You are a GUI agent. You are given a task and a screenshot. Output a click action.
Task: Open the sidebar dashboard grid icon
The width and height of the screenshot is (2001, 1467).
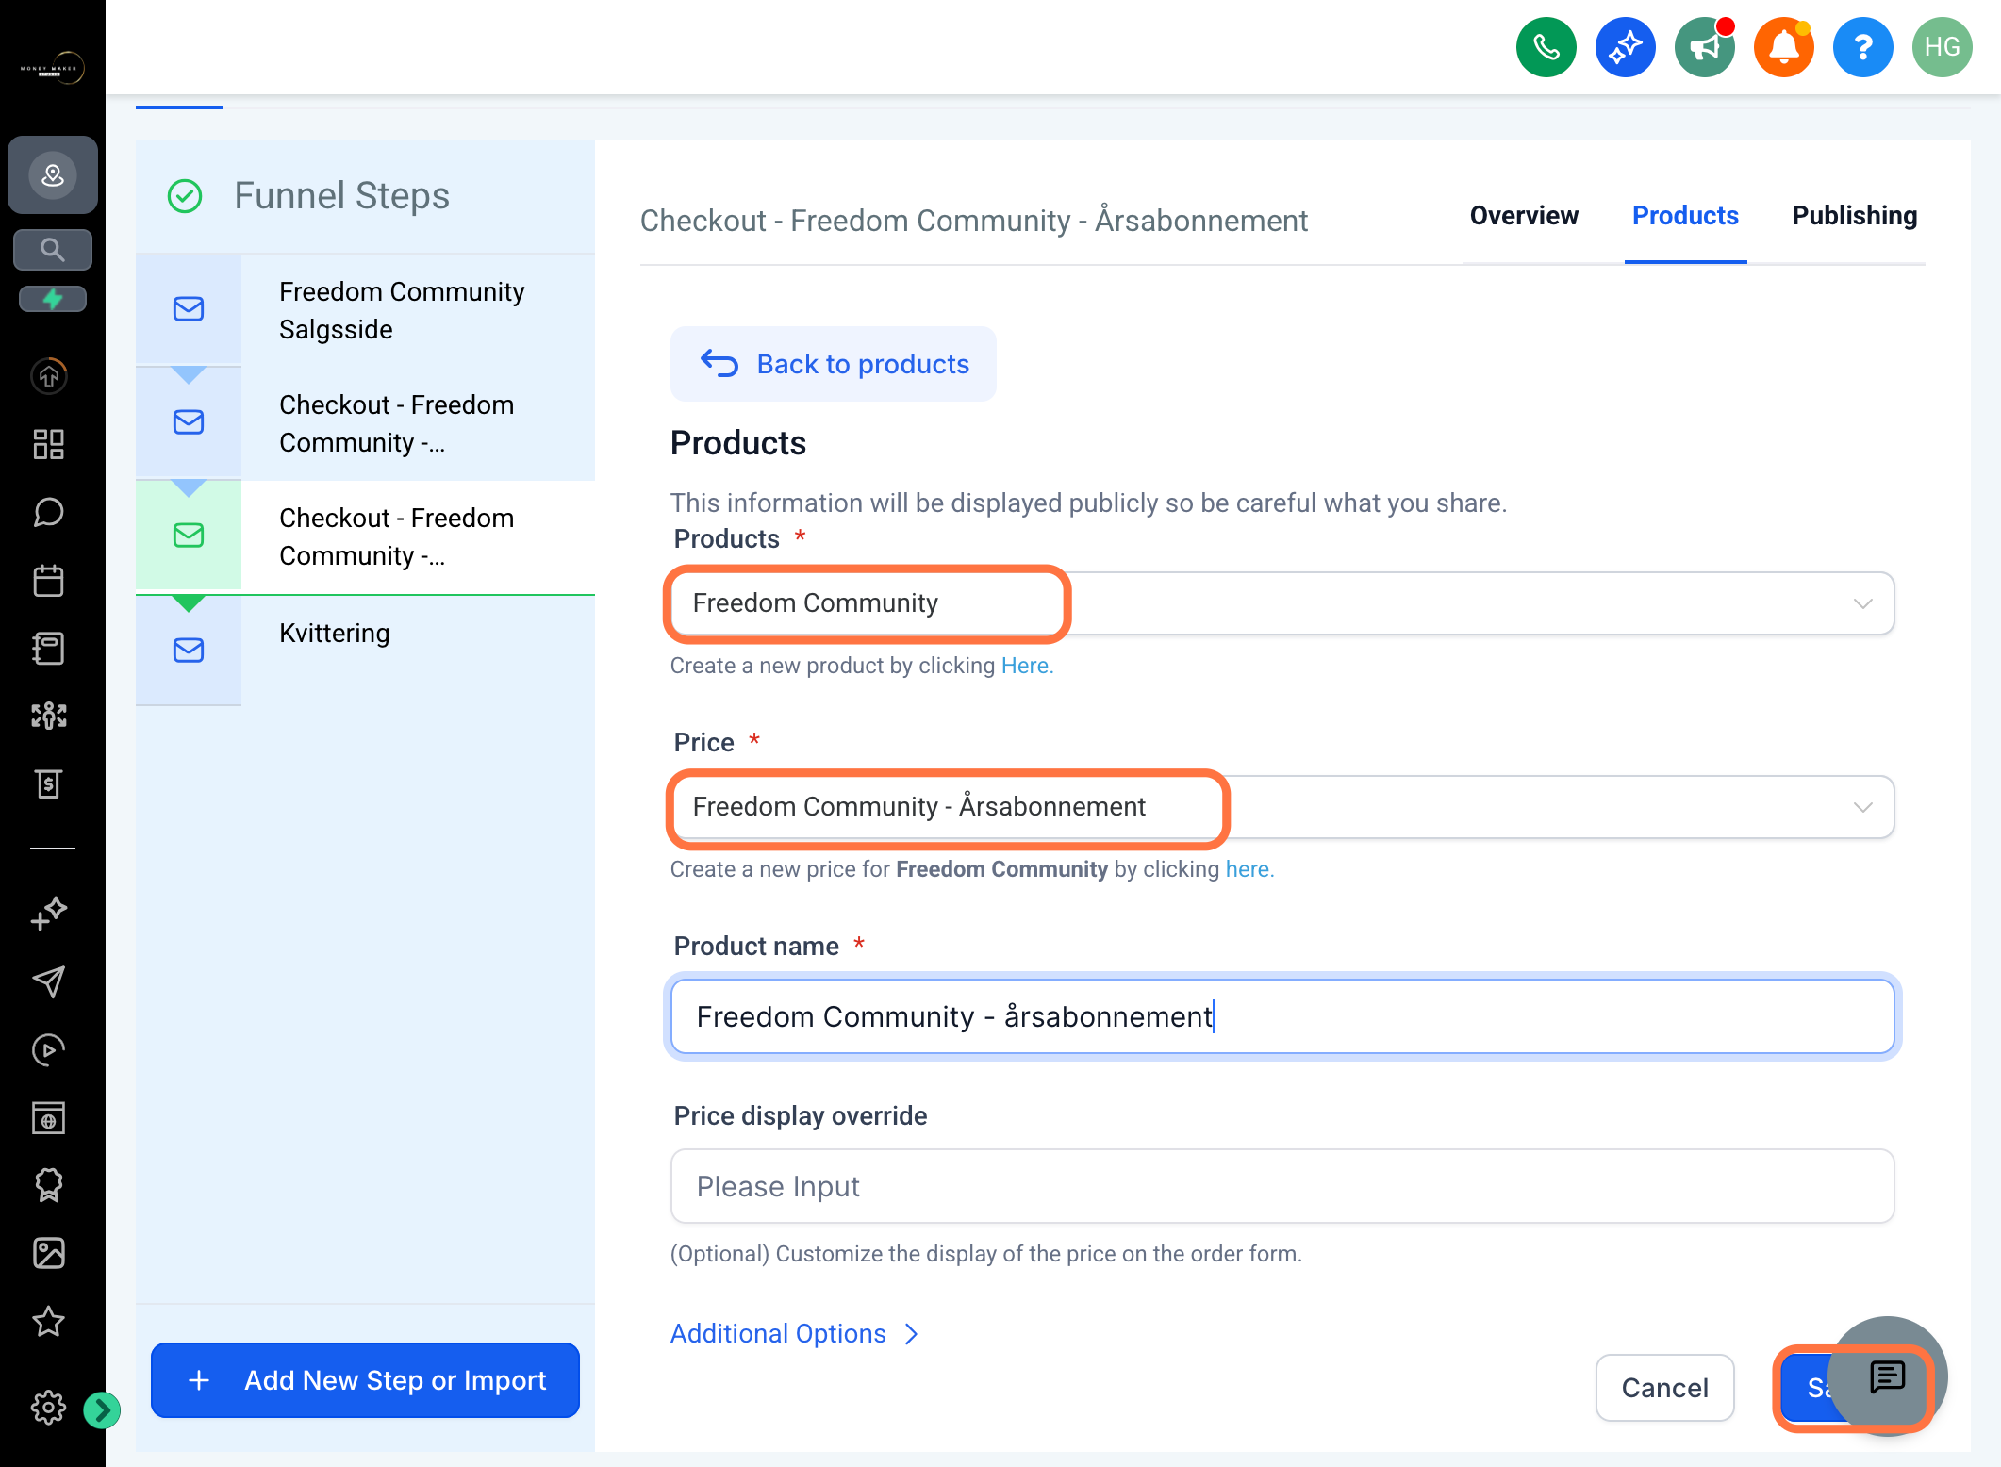(x=49, y=444)
